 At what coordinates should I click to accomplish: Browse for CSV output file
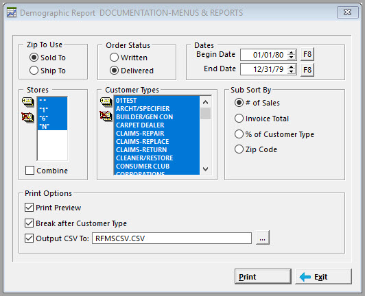tap(263, 238)
